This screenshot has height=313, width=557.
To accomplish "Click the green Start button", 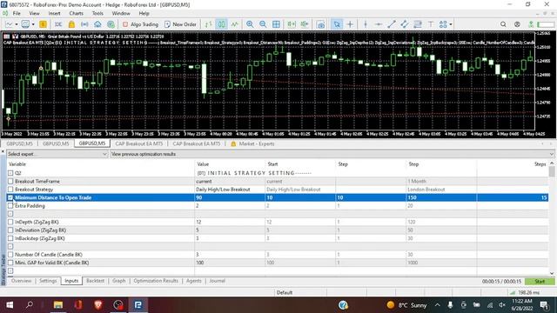I will 540,282.
